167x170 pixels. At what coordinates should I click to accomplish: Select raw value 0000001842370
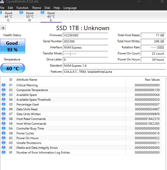click(147, 119)
